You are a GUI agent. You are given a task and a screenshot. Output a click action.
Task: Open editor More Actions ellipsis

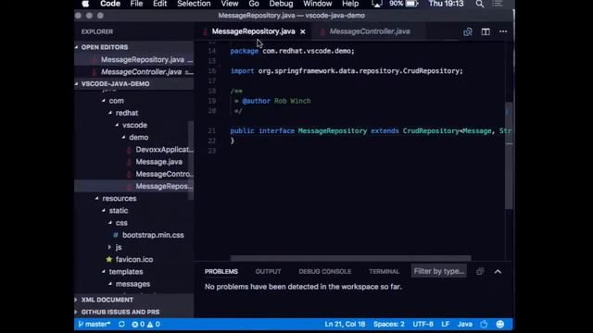[503, 31]
